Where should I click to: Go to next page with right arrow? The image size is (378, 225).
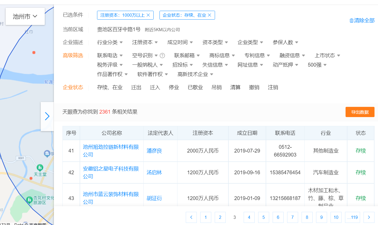point(369,217)
